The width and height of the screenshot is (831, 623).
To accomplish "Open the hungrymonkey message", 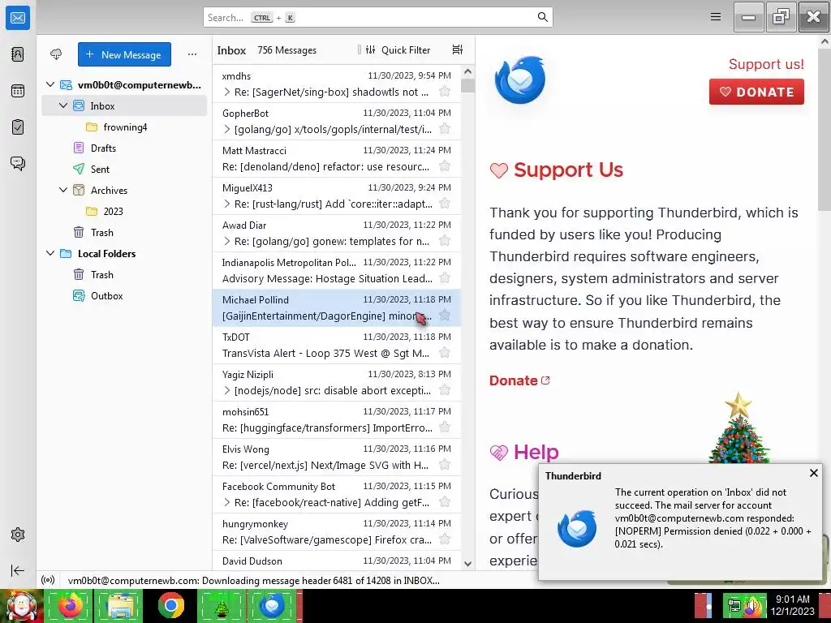I will pos(337,532).
